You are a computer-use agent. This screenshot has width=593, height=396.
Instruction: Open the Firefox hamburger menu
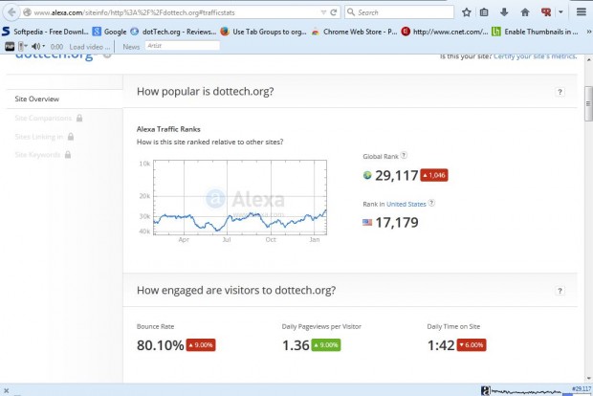click(x=580, y=12)
